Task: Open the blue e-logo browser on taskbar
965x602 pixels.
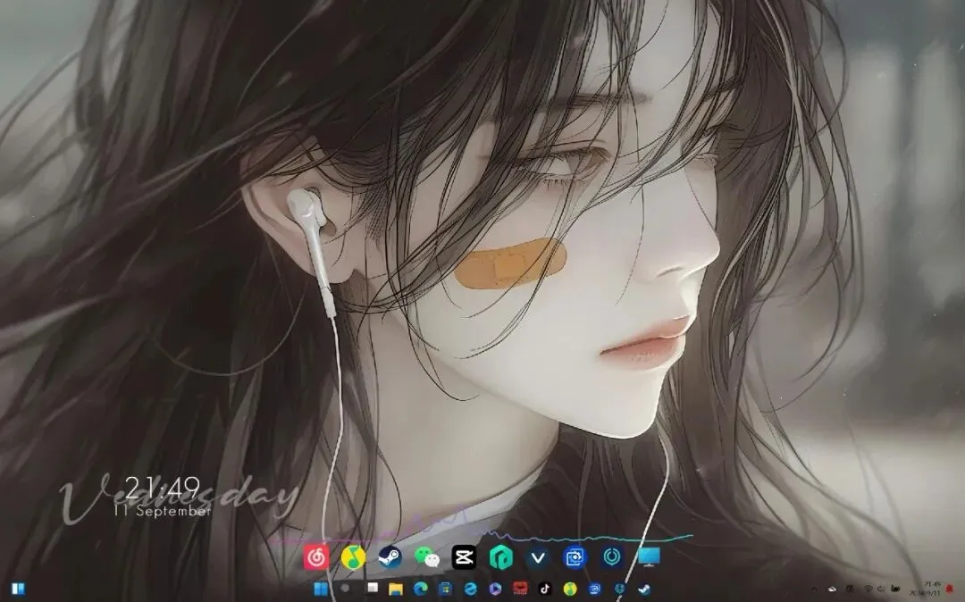Action: [470, 589]
